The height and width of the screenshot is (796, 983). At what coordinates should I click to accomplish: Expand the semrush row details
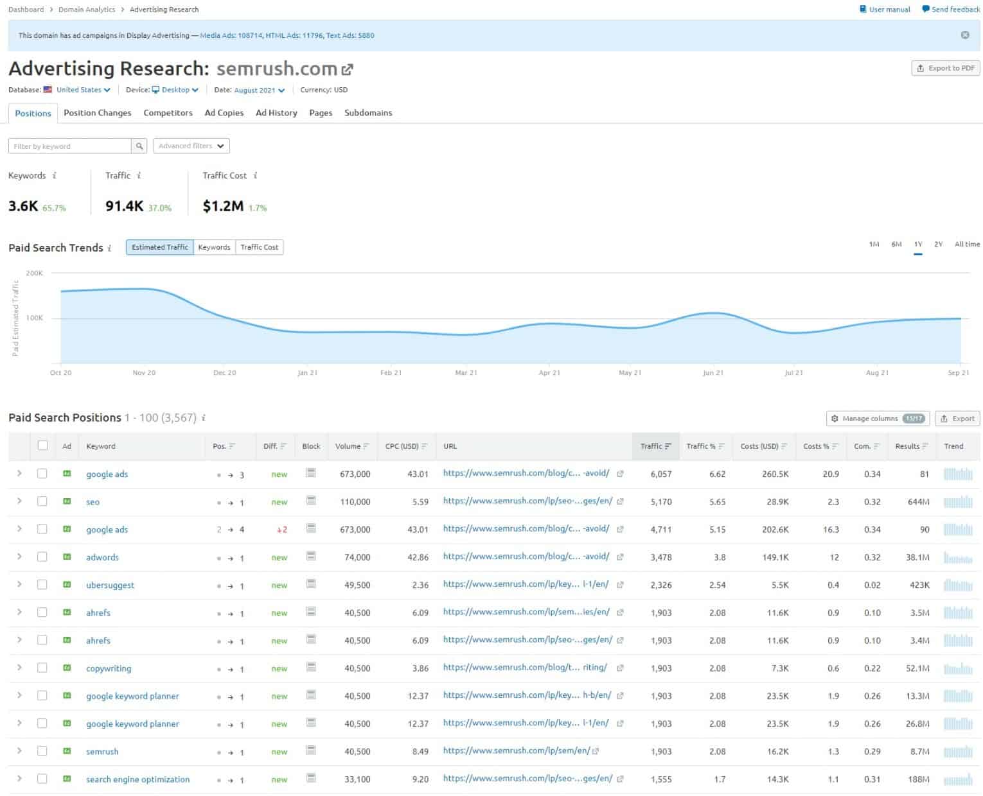[19, 750]
